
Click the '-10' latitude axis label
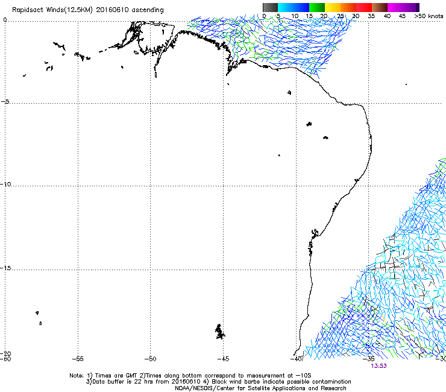click(5, 184)
